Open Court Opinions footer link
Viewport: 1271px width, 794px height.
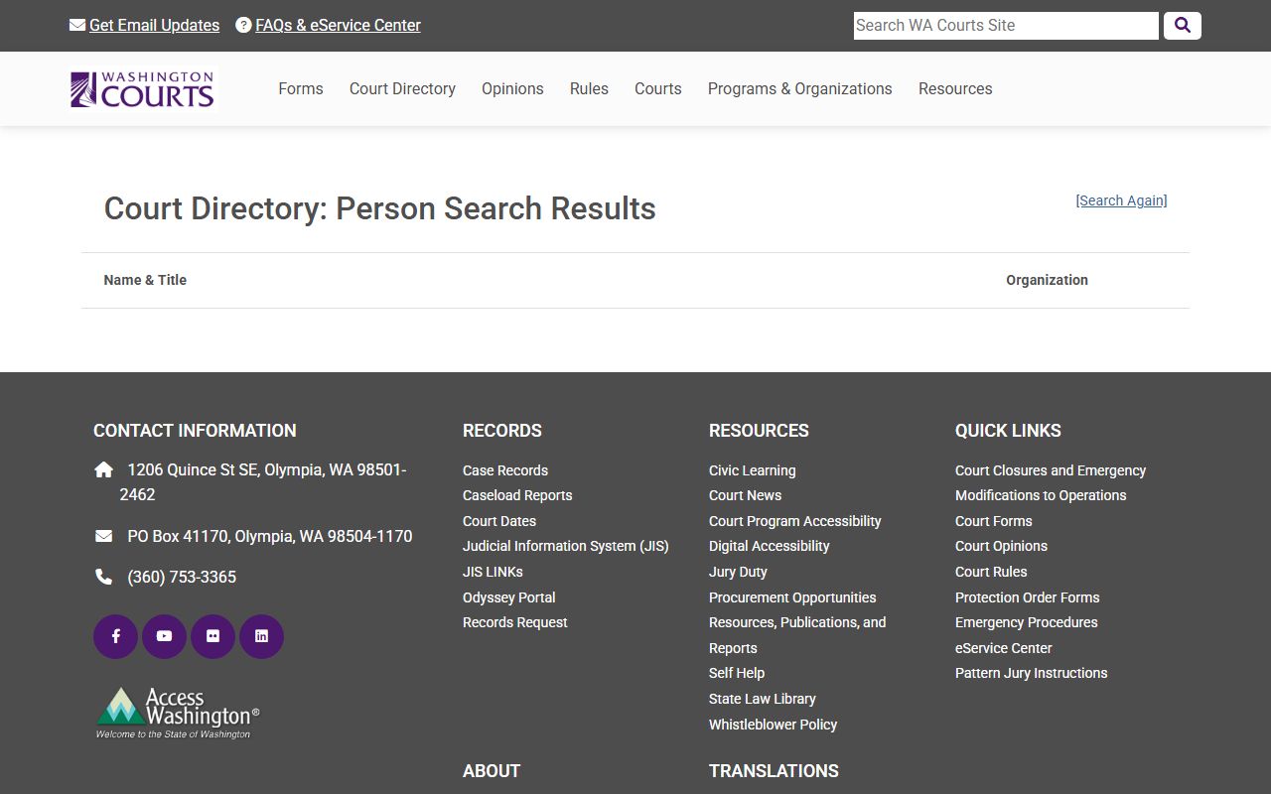click(x=1001, y=546)
